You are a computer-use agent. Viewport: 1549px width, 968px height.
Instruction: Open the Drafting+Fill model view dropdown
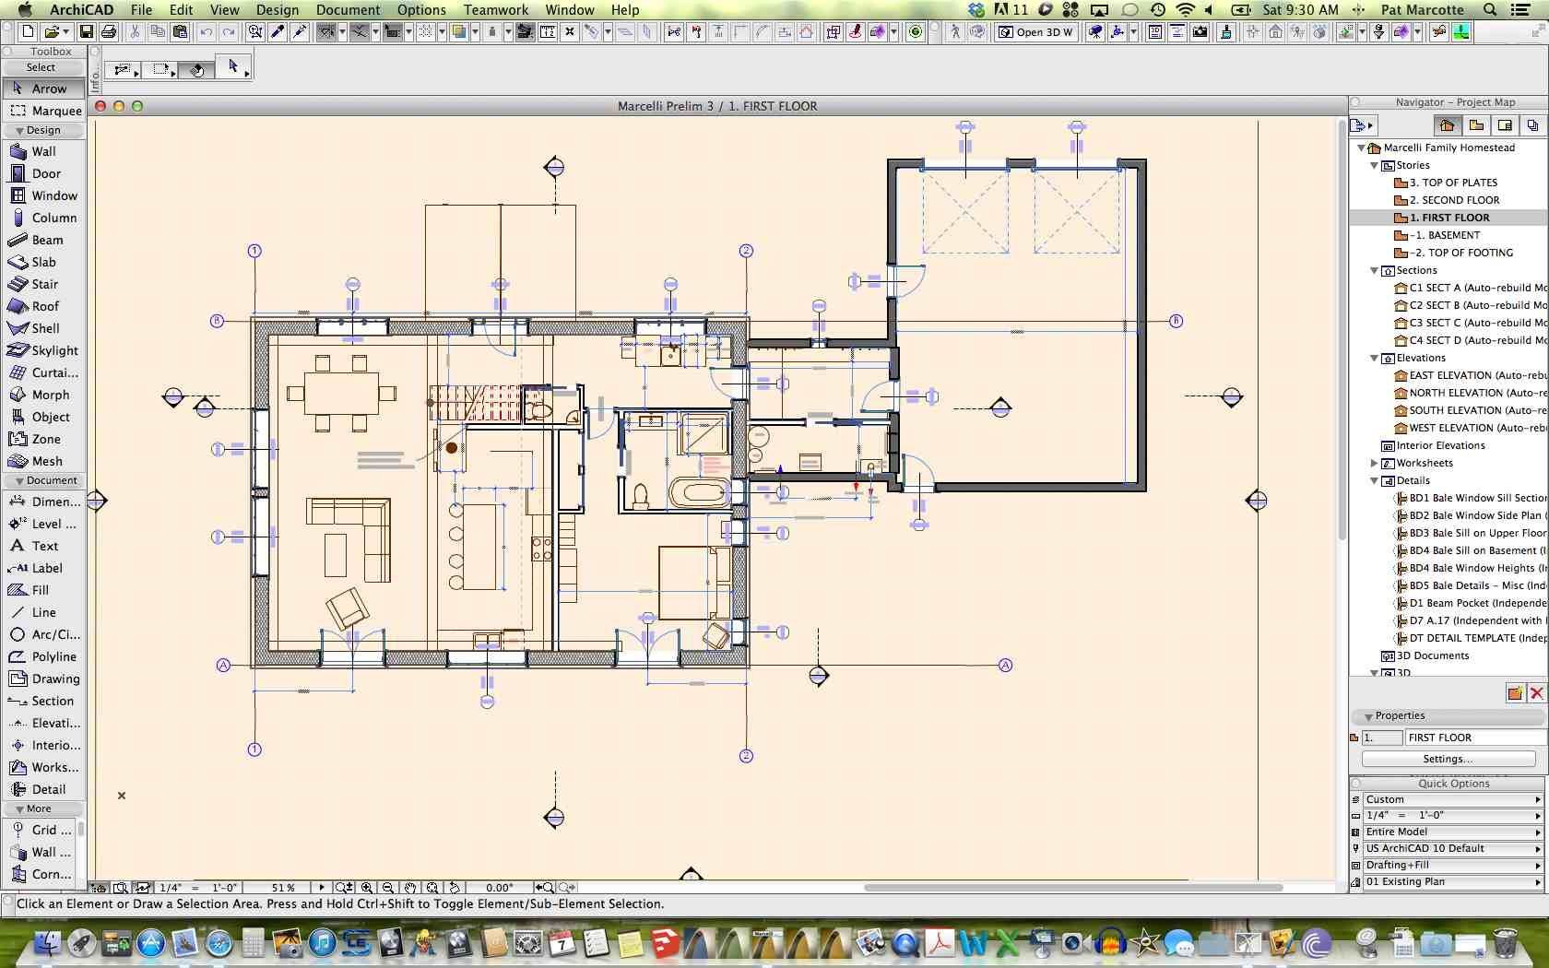click(1451, 865)
